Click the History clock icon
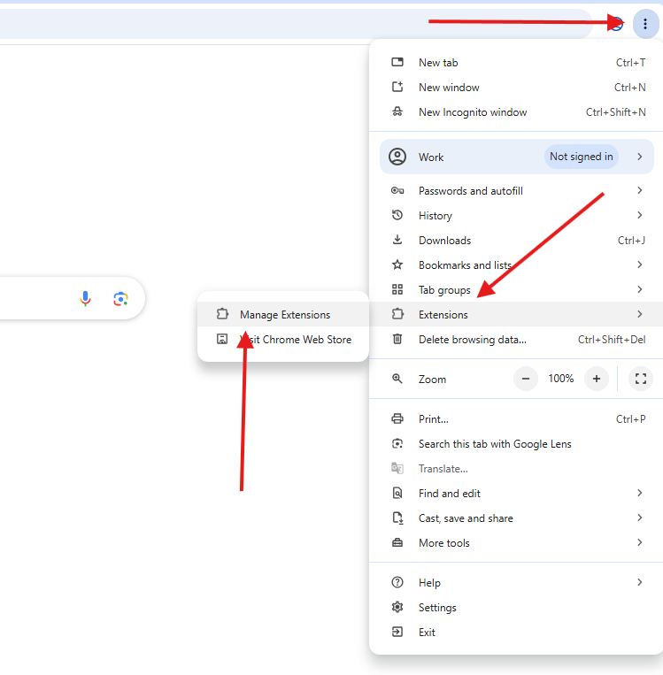663x675 pixels. click(397, 215)
